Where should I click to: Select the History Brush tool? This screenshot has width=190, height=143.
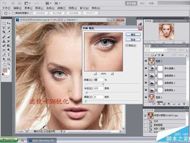coord(9,41)
